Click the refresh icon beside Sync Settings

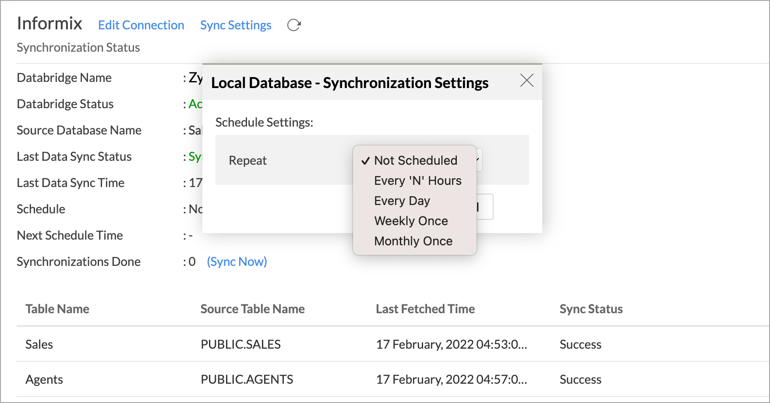(293, 25)
